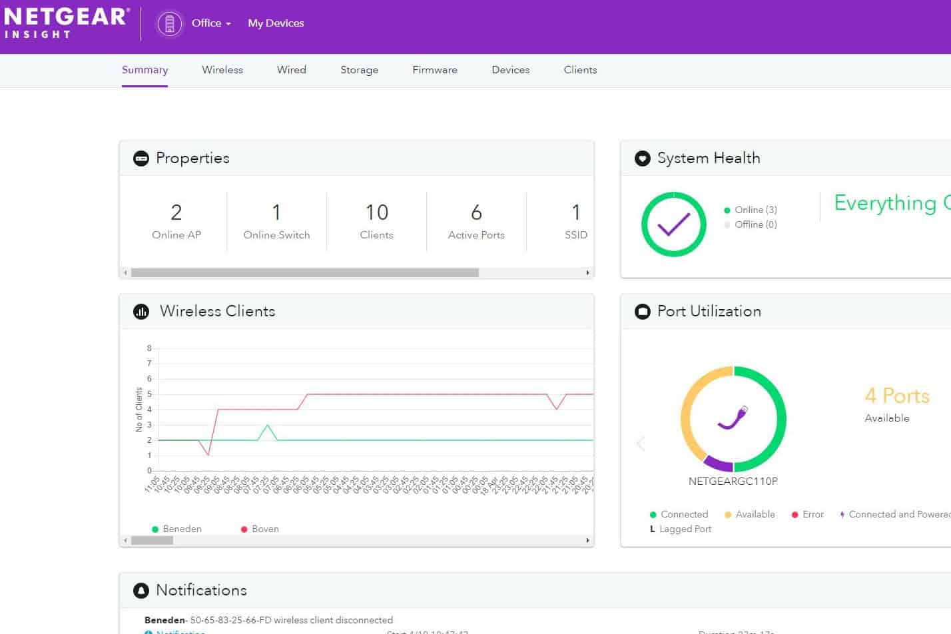Click Properties scrollbar left arrow

point(125,272)
